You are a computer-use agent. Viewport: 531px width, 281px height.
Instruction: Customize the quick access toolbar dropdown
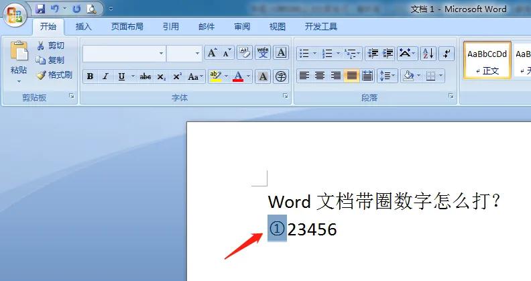tap(111, 9)
